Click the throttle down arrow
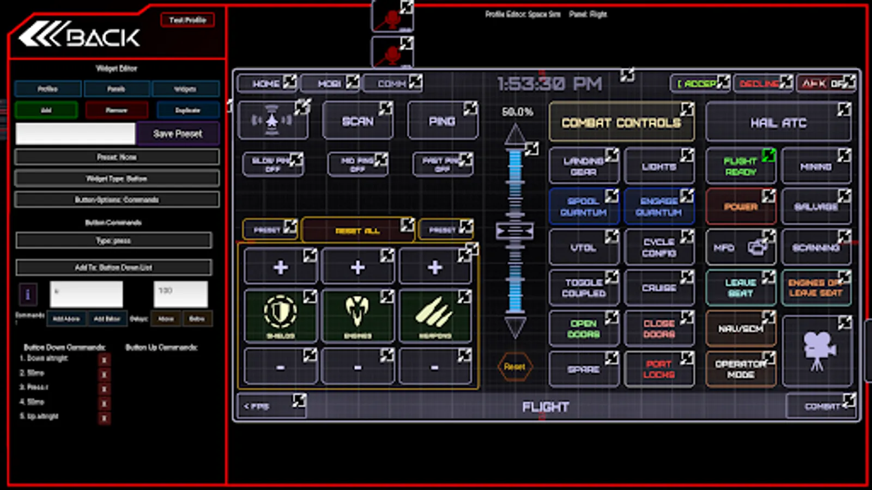Viewport: 872px width, 490px height. click(515, 327)
